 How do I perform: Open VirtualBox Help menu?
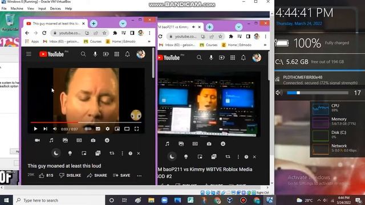(68, 9)
